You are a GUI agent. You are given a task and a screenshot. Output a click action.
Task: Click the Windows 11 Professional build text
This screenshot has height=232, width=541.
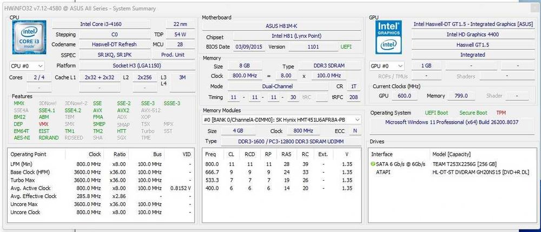(x=452, y=122)
